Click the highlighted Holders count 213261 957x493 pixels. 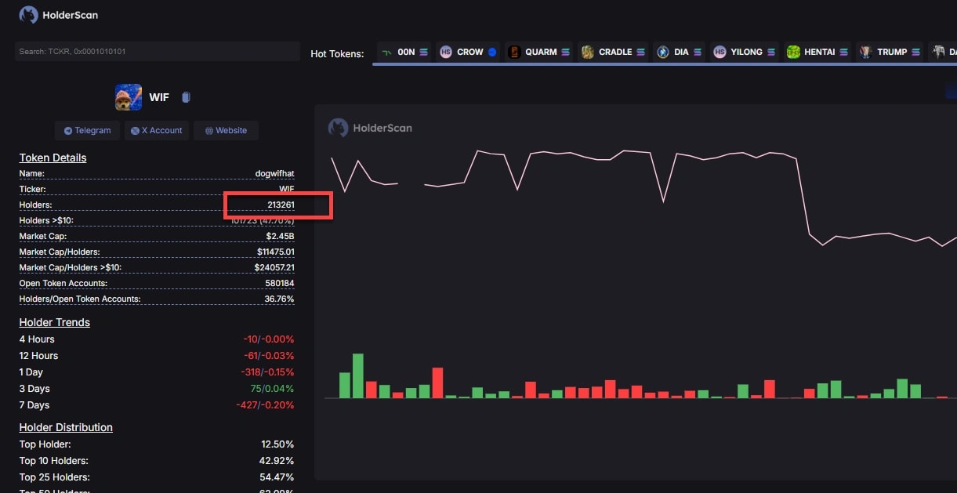coord(280,205)
